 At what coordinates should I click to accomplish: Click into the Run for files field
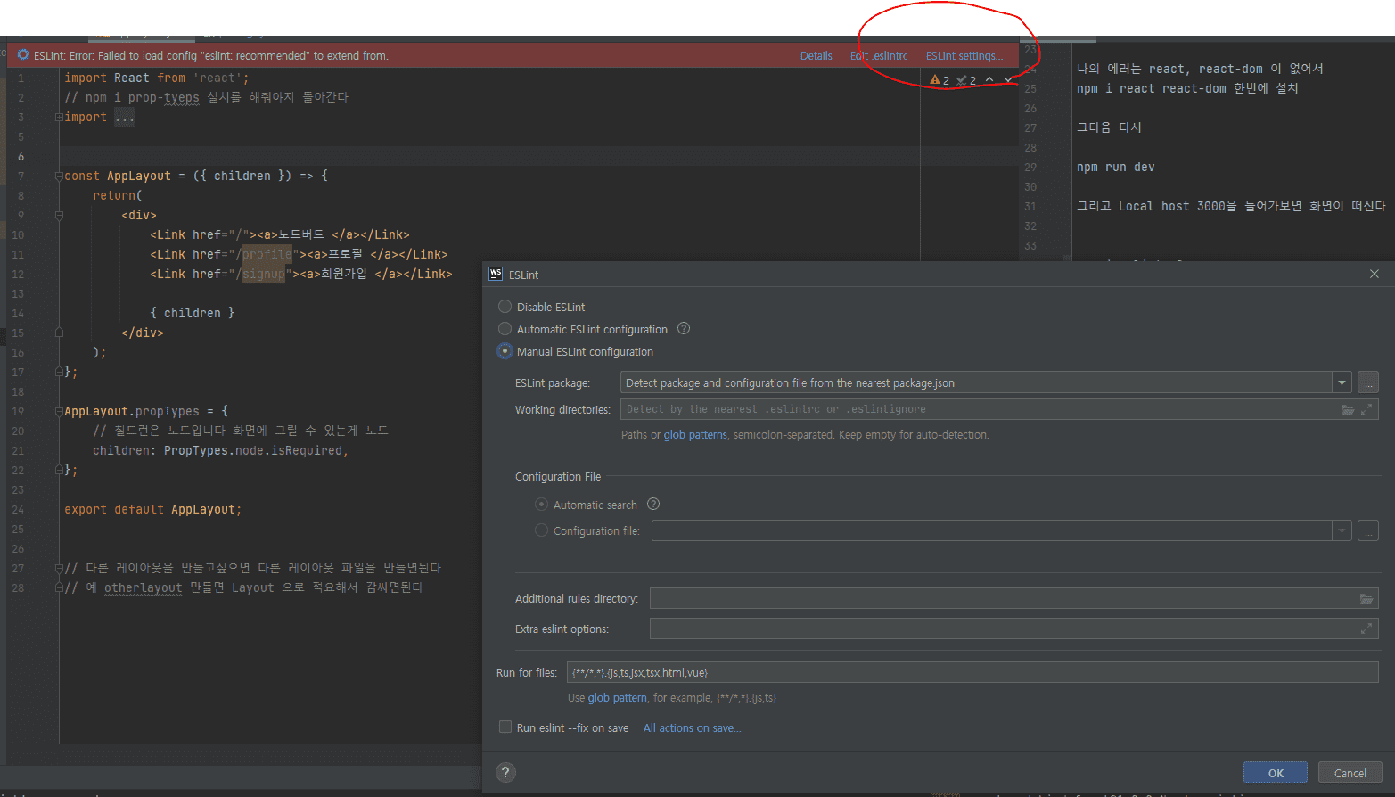(x=972, y=672)
